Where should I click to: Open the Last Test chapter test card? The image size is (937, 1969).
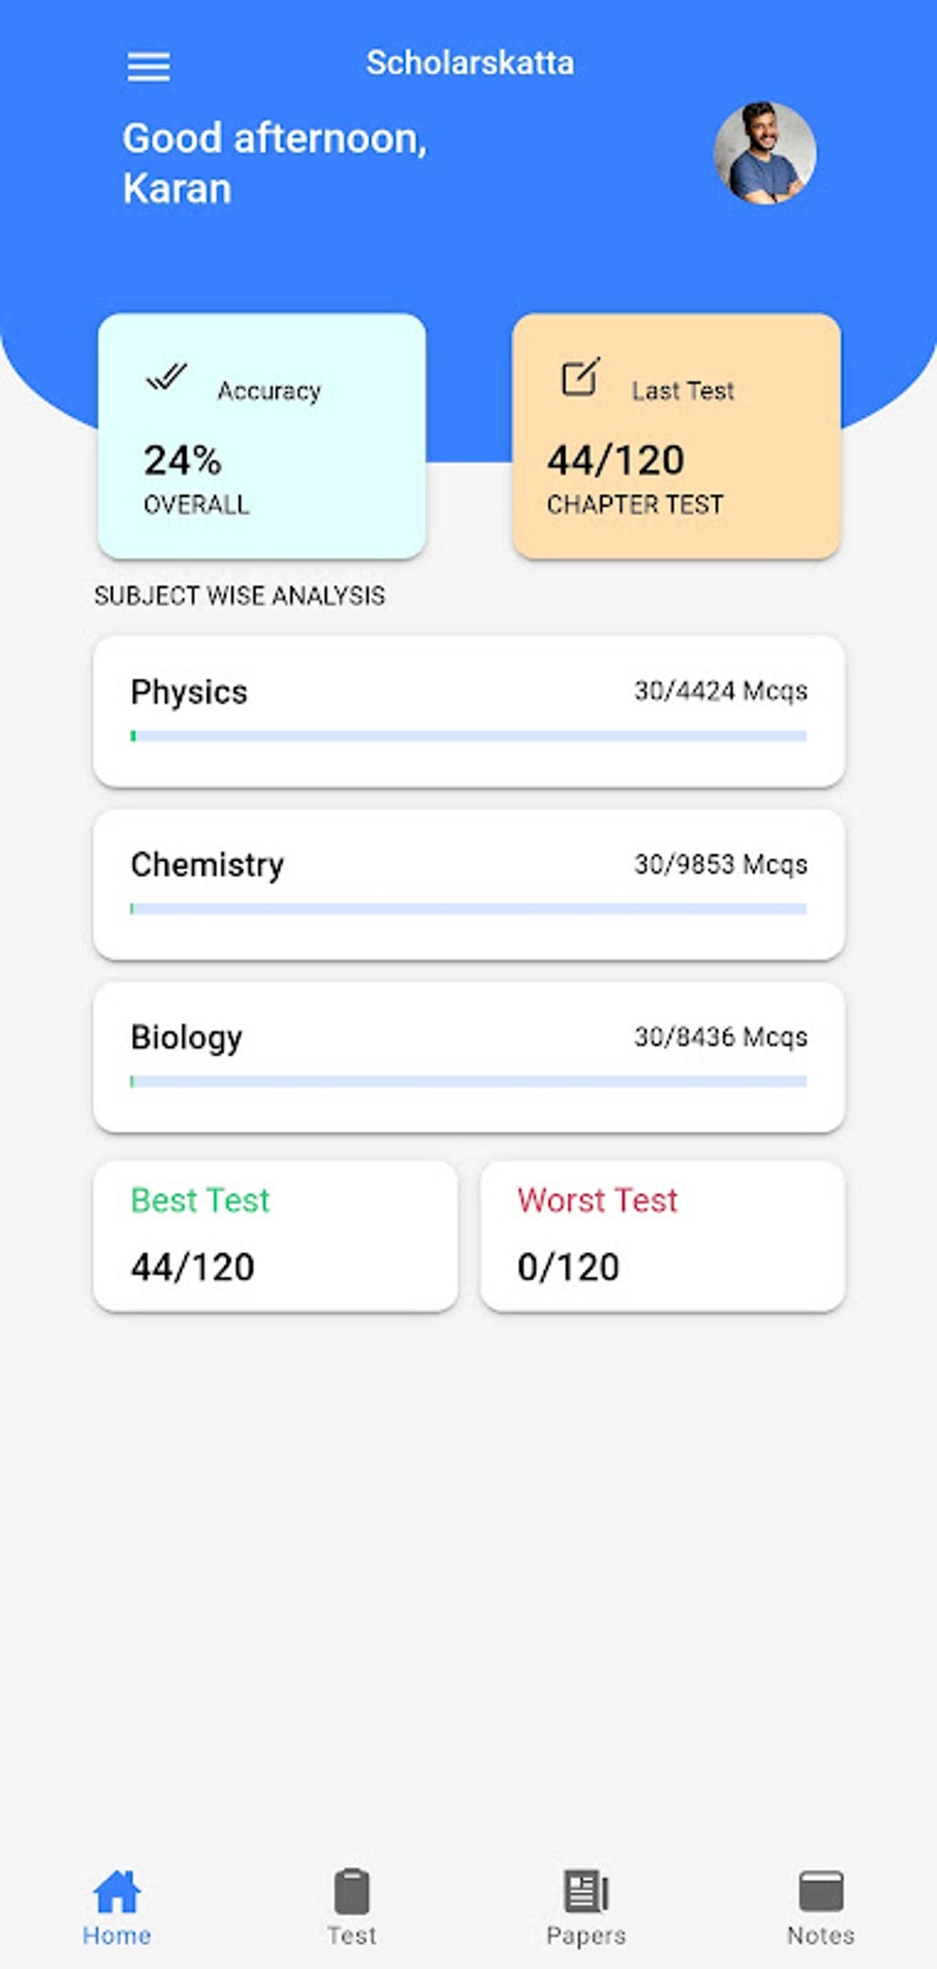(676, 437)
